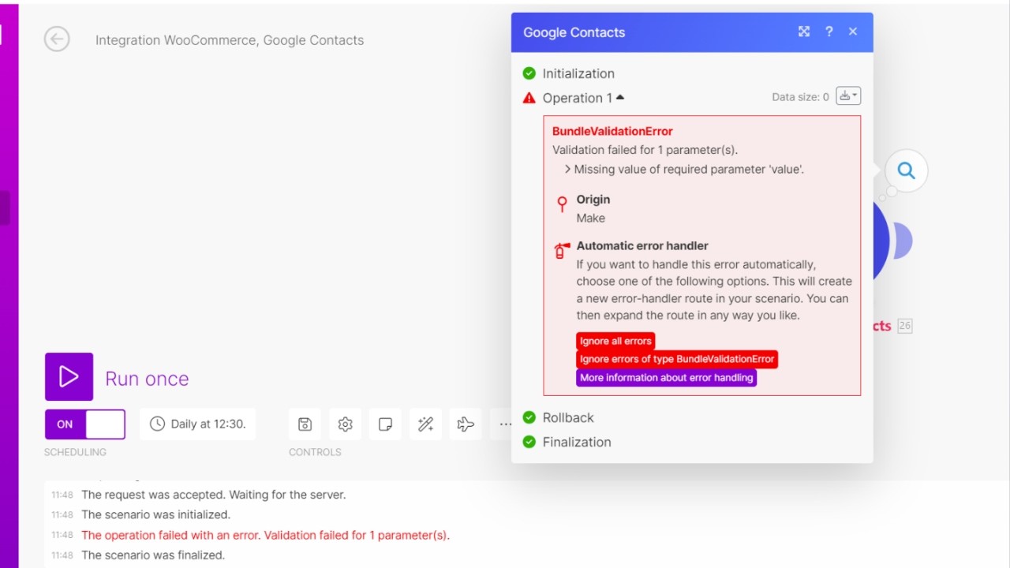Close the Google Contacts panel

853,32
